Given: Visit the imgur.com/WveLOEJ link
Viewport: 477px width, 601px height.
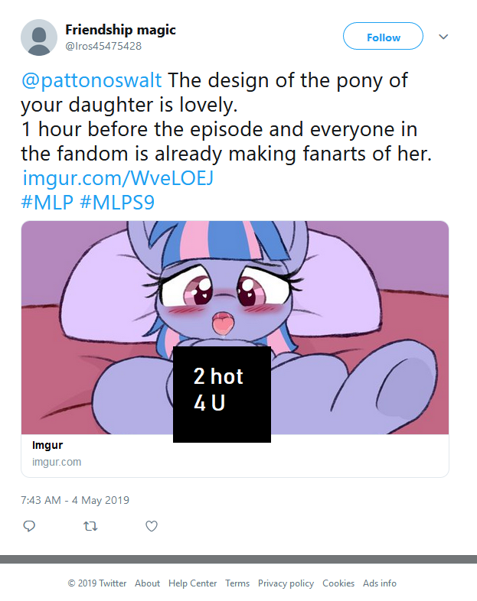Looking at the screenshot, I should pos(117,179).
